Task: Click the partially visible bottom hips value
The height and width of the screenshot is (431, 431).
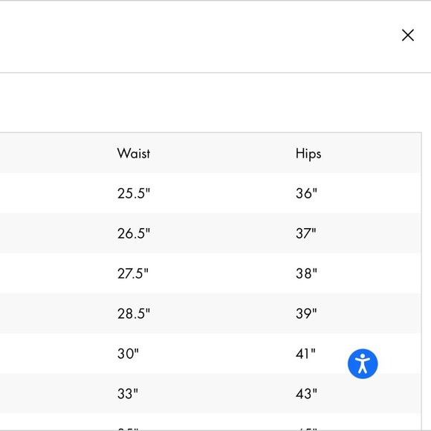Action: (306, 429)
